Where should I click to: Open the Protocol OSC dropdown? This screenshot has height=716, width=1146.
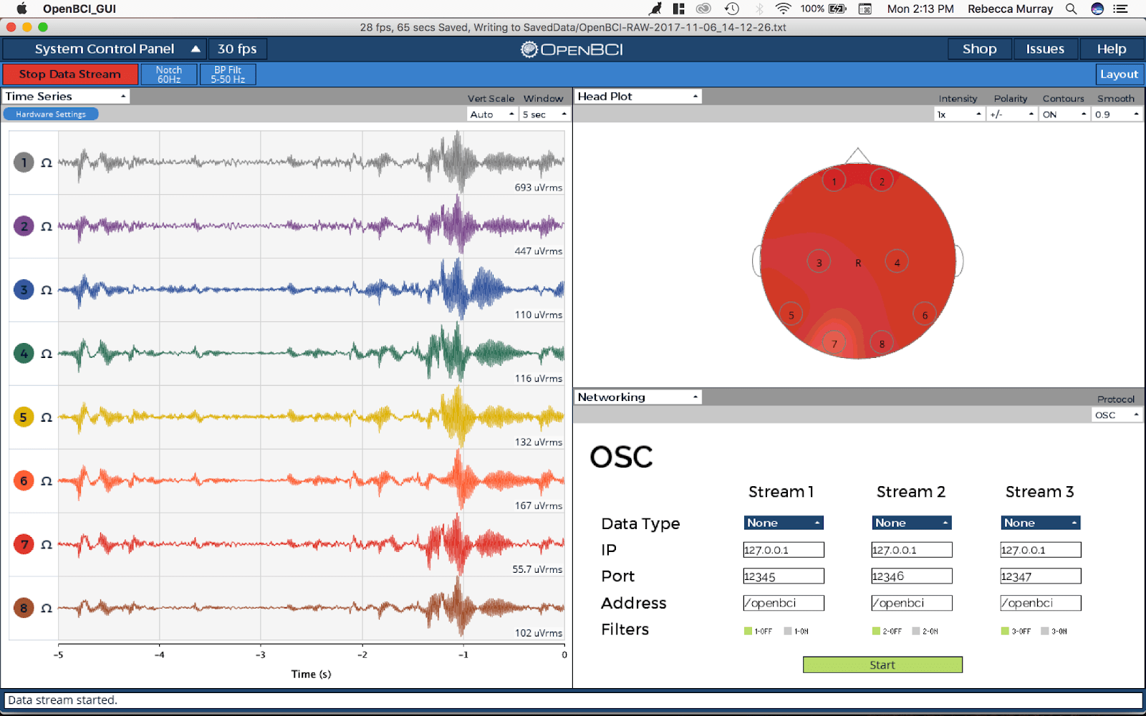pos(1116,415)
